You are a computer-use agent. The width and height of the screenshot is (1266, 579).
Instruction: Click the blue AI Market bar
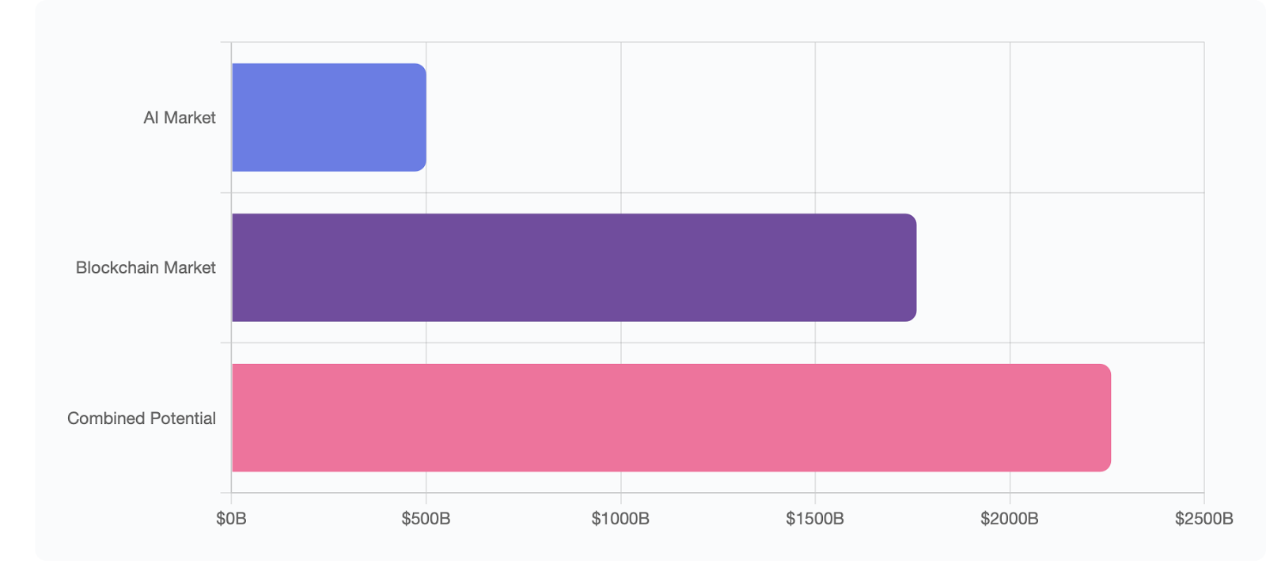point(328,117)
